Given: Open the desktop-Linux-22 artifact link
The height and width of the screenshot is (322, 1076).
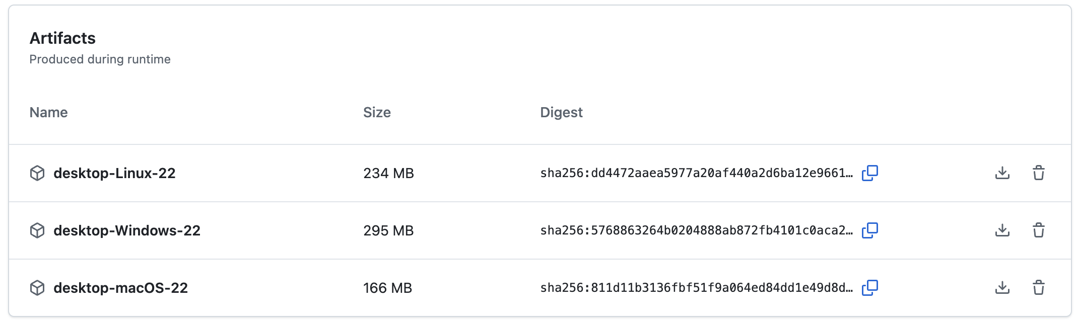Looking at the screenshot, I should [x=114, y=173].
